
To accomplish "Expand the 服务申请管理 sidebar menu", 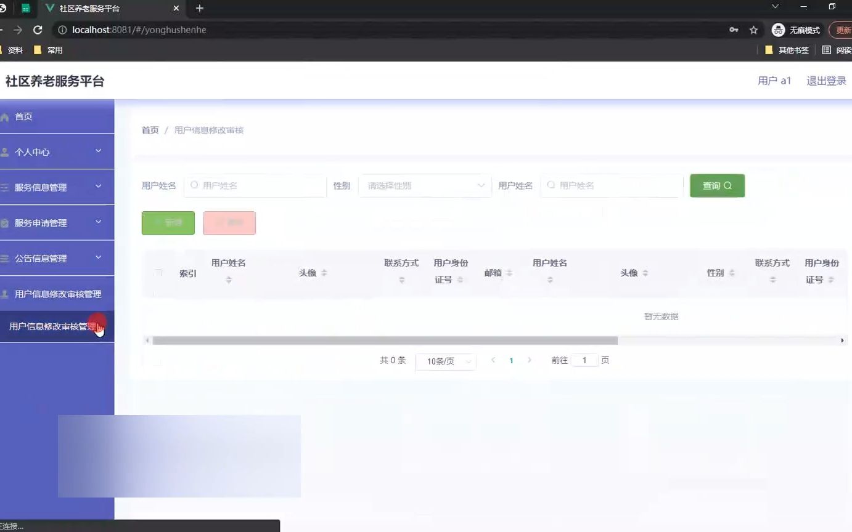I will point(57,223).
